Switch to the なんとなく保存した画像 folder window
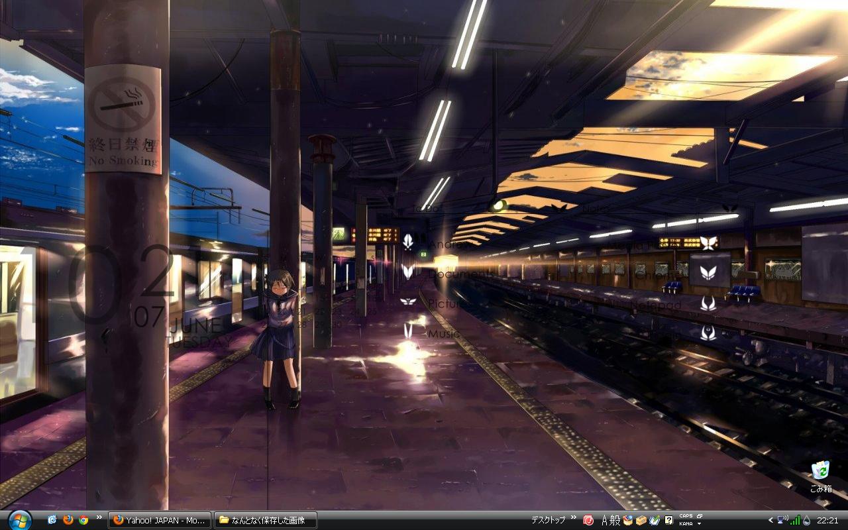This screenshot has width=848, height=530. [266, 520]
